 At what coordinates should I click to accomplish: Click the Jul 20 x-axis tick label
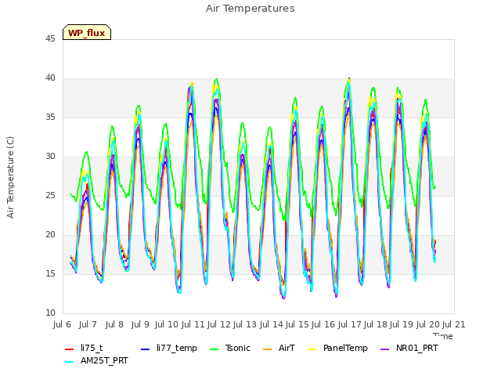[428, 324]
